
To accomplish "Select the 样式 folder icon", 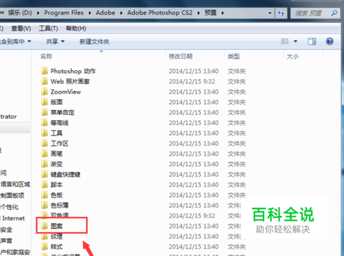I will point(45,246).
